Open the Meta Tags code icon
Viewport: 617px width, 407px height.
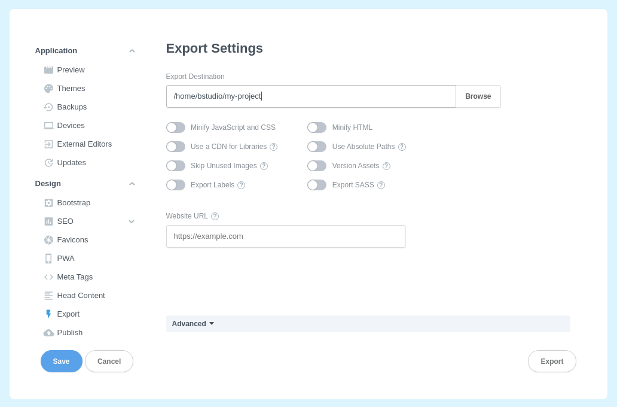48,277
